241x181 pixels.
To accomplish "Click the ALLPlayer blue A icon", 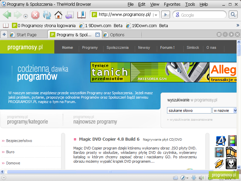I will point(221,141).
